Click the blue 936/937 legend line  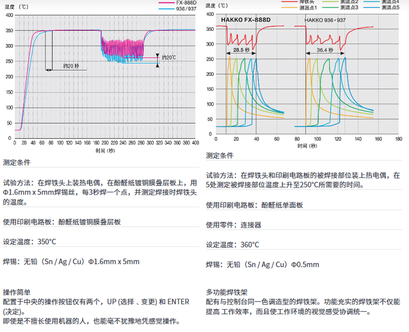[x=166, y=9]
